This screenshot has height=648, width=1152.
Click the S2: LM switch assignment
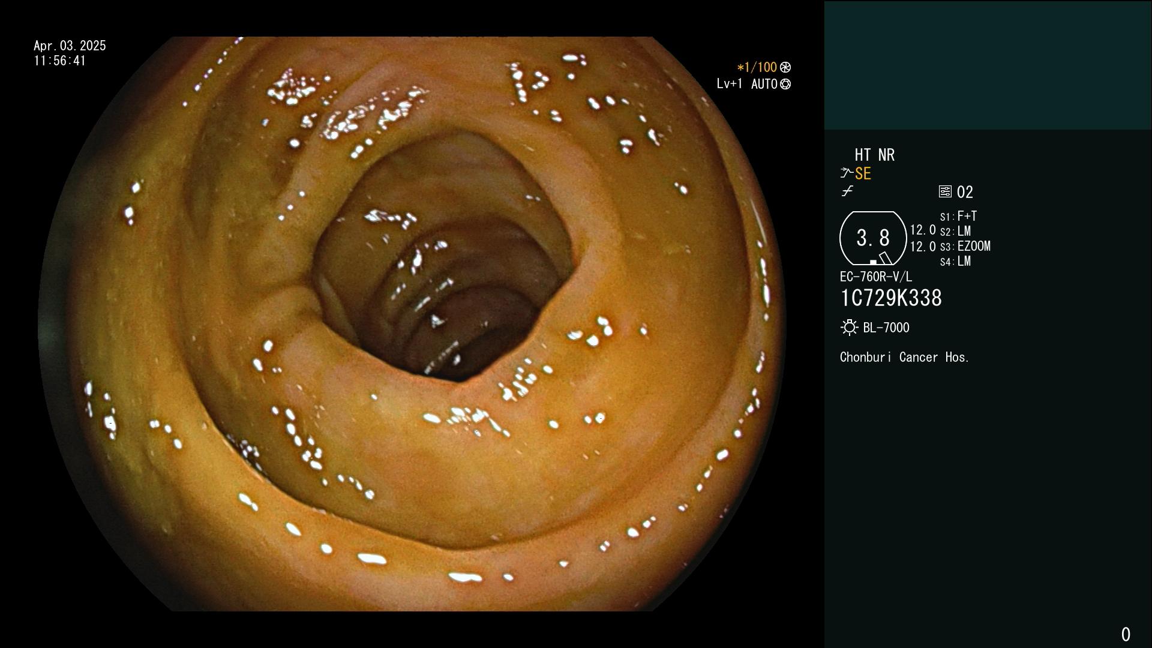tap(955, 231)
